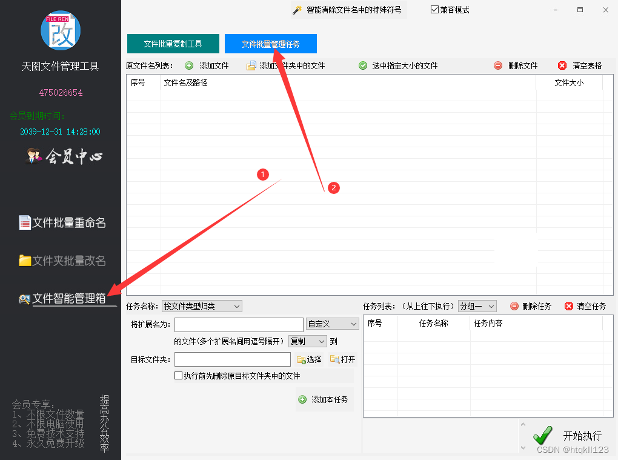
Task: Switch to the 文件批量复制工具 tab
Action: 173,44
